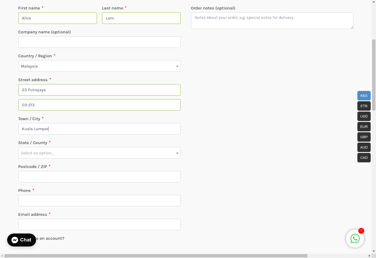376x258 pixels.
Task: Expand the State / County dropdown
Action: point(99,153)
